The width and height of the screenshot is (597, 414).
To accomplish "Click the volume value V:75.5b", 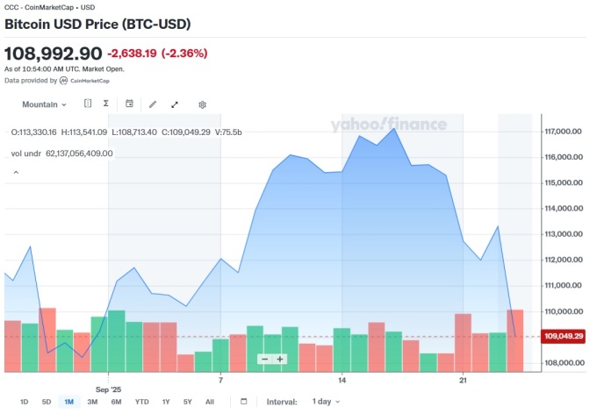I will click(228, 132).
